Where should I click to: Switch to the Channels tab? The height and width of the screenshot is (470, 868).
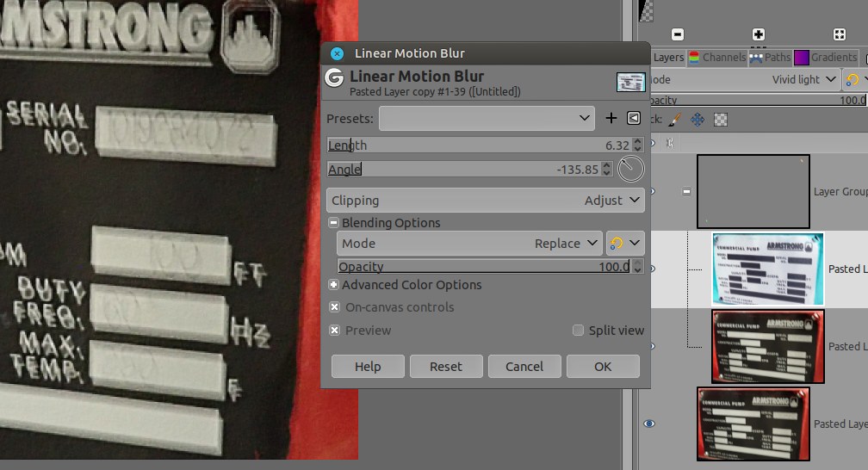click(x=717, y=57)
